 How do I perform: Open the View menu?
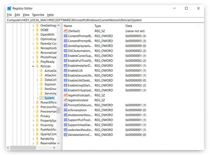26,15
